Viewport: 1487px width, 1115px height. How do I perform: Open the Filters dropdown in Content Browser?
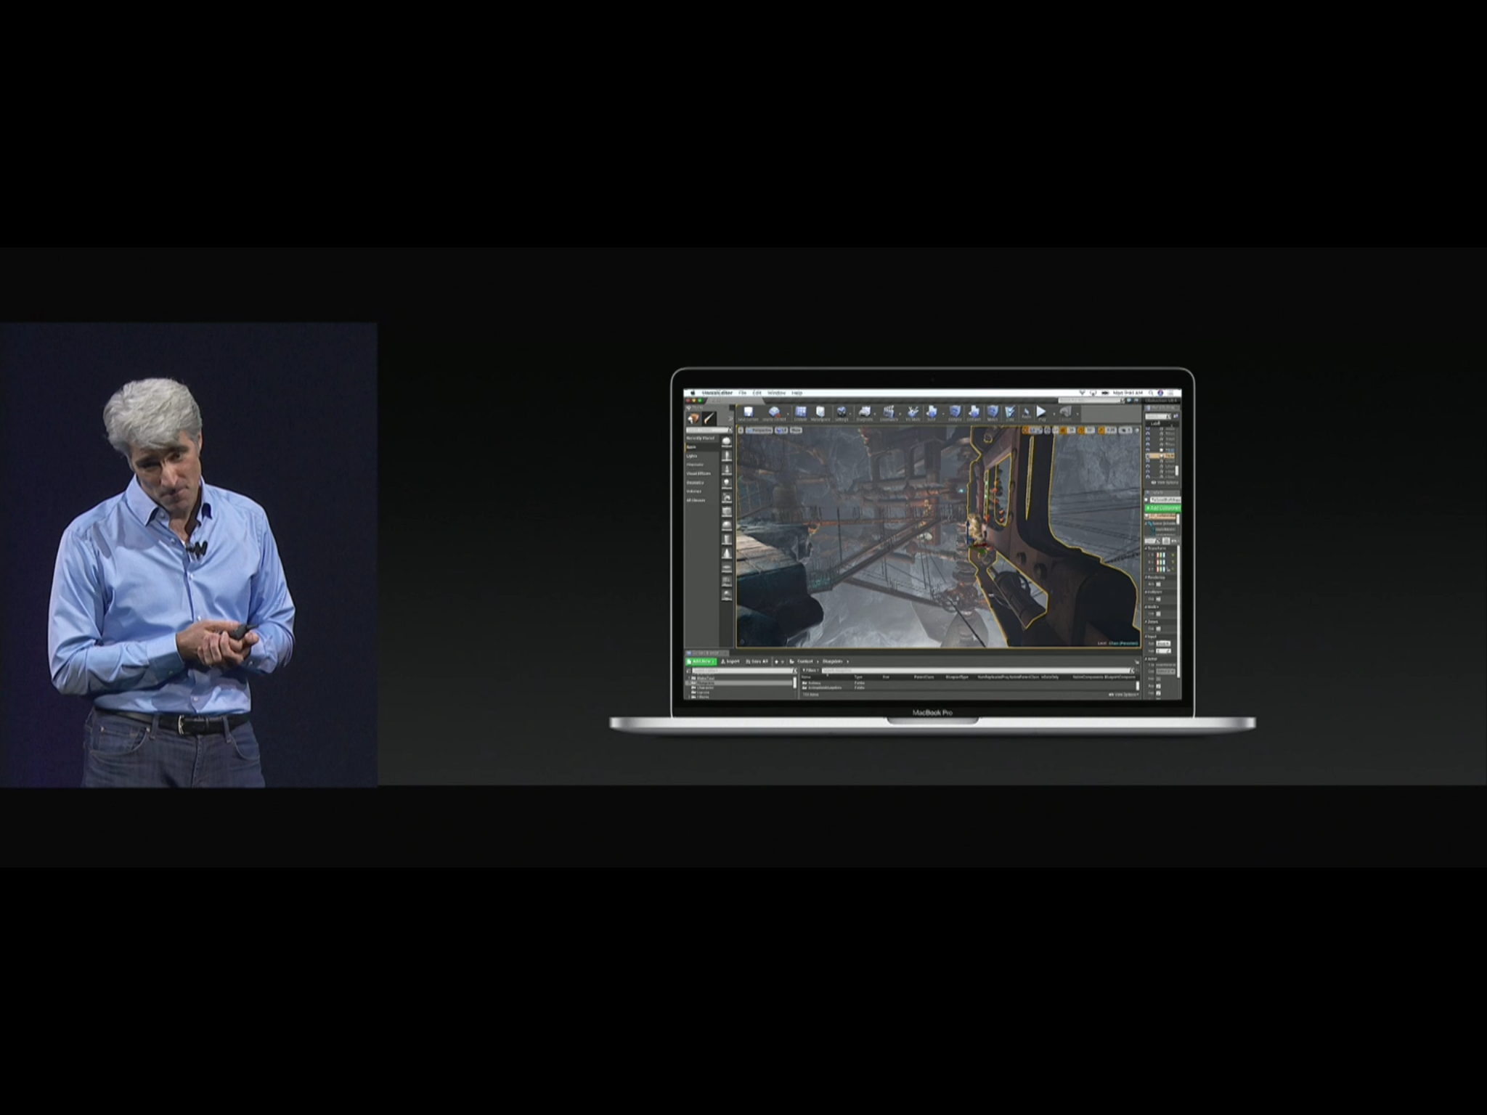tap(810, 670)
